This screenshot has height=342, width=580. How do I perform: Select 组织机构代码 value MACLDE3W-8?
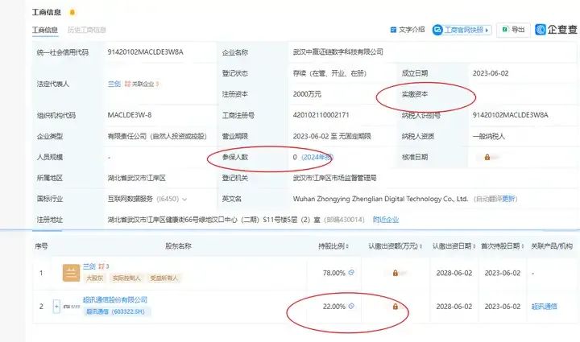(130, 115)
